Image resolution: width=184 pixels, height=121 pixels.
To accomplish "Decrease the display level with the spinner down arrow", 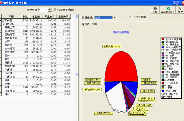I will tap(50, 11).
